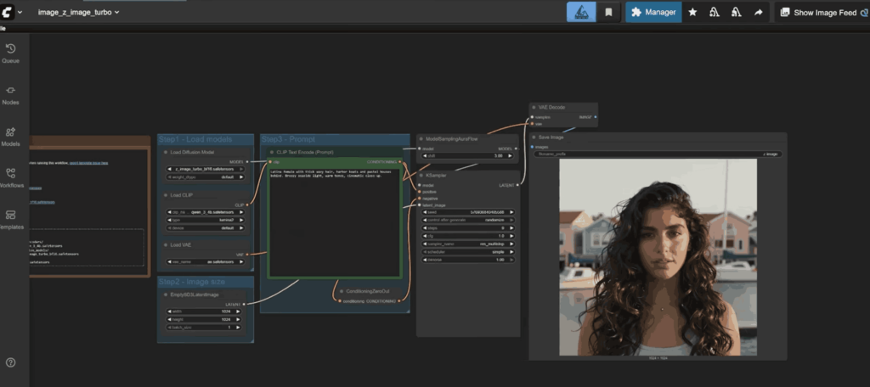Screen dimensions: 870x387
Task: Click the denoise 1.00 value field
Action: pos(468,260)
